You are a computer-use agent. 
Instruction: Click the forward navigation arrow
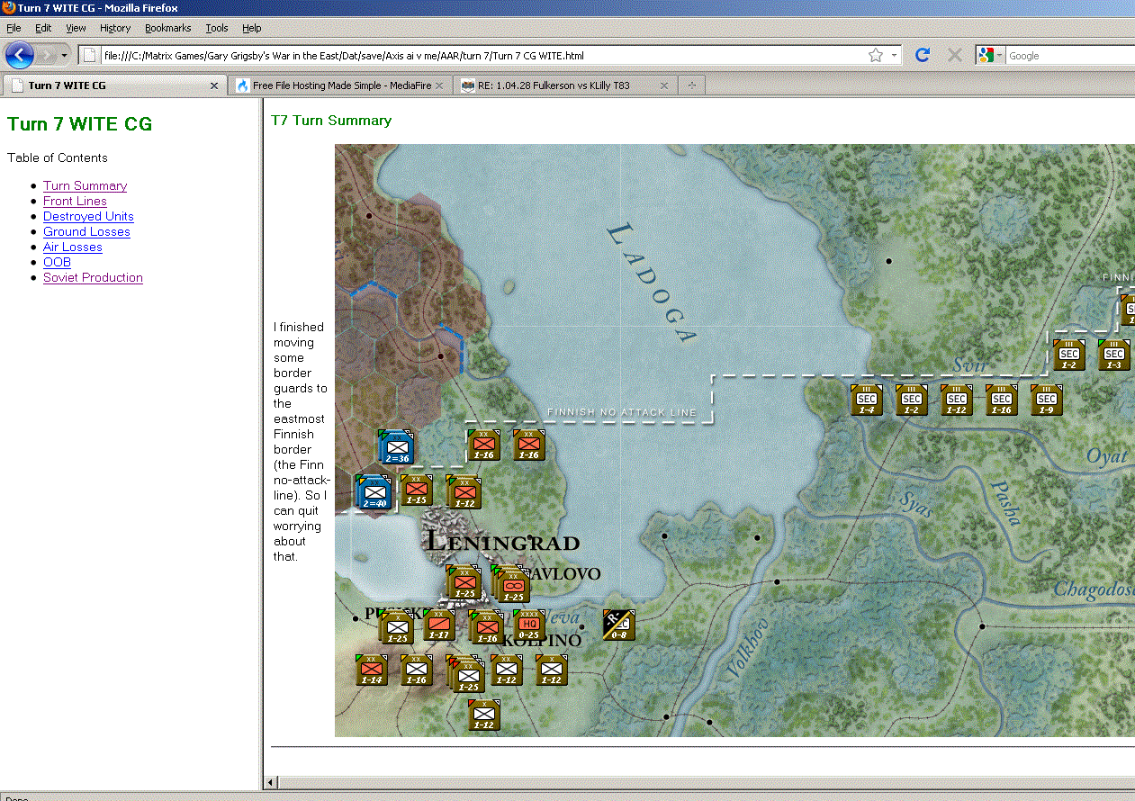(x=48, y=55)
